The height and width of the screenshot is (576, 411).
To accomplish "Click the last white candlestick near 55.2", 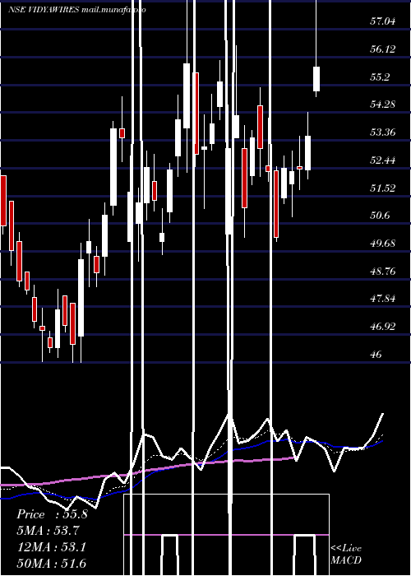I will pyautogui.click(x=316, y=79).
